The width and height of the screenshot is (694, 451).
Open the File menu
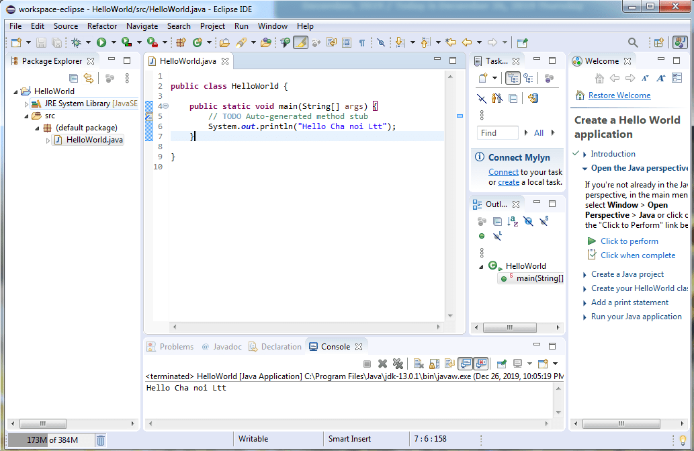[x=15, y=26]
